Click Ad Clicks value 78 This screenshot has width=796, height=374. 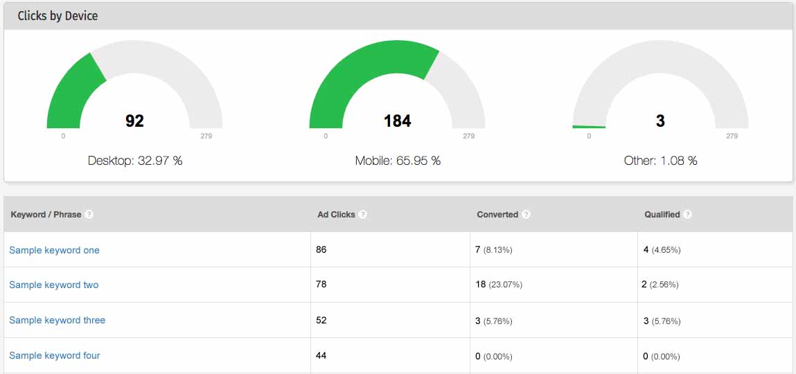click(x=321, y=285)
